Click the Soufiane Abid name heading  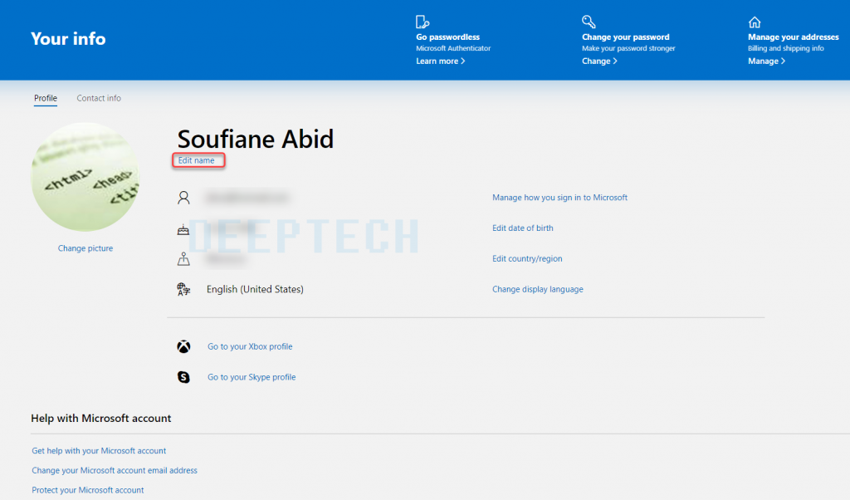pyautogui.click(x=256, y=139)
